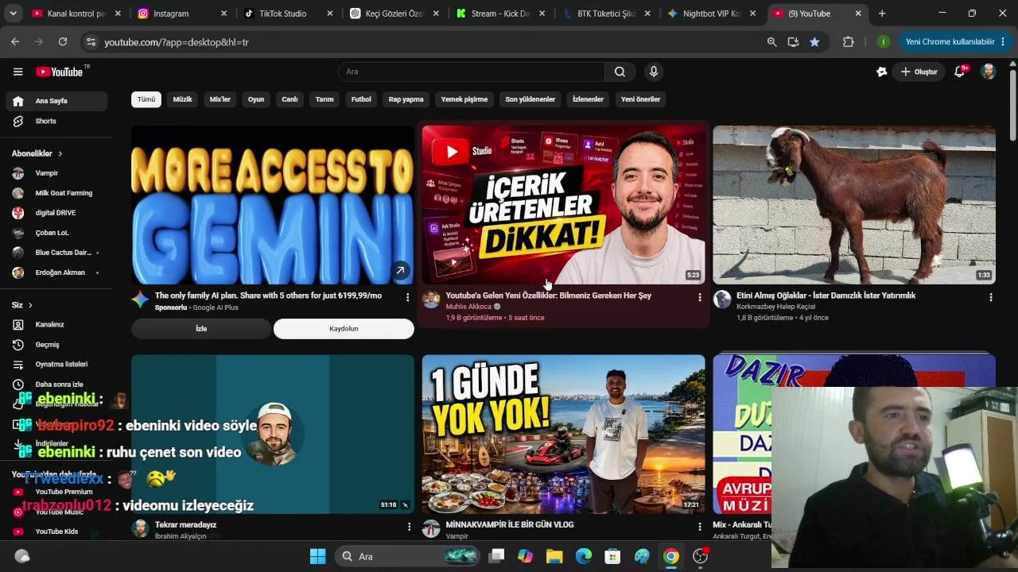This screenshot has width=1018, height=572.
Task: Click the install app icon in address bar
Action: click(x=793, y=42)
